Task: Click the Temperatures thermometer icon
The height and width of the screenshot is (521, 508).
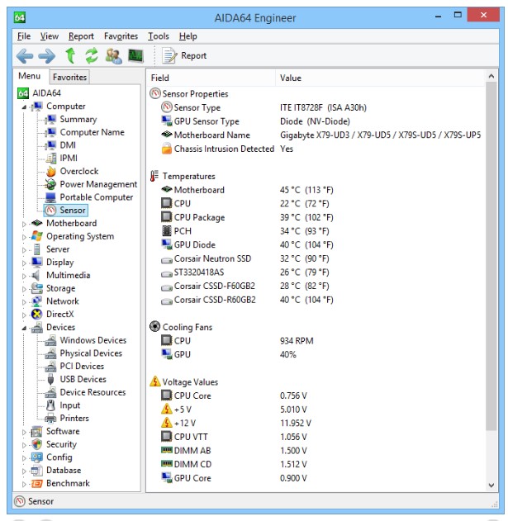Action: point(154,176)
